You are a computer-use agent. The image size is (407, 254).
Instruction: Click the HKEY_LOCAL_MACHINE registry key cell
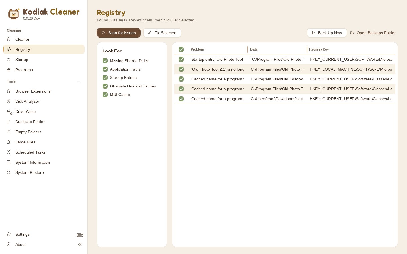click(351, 69)
